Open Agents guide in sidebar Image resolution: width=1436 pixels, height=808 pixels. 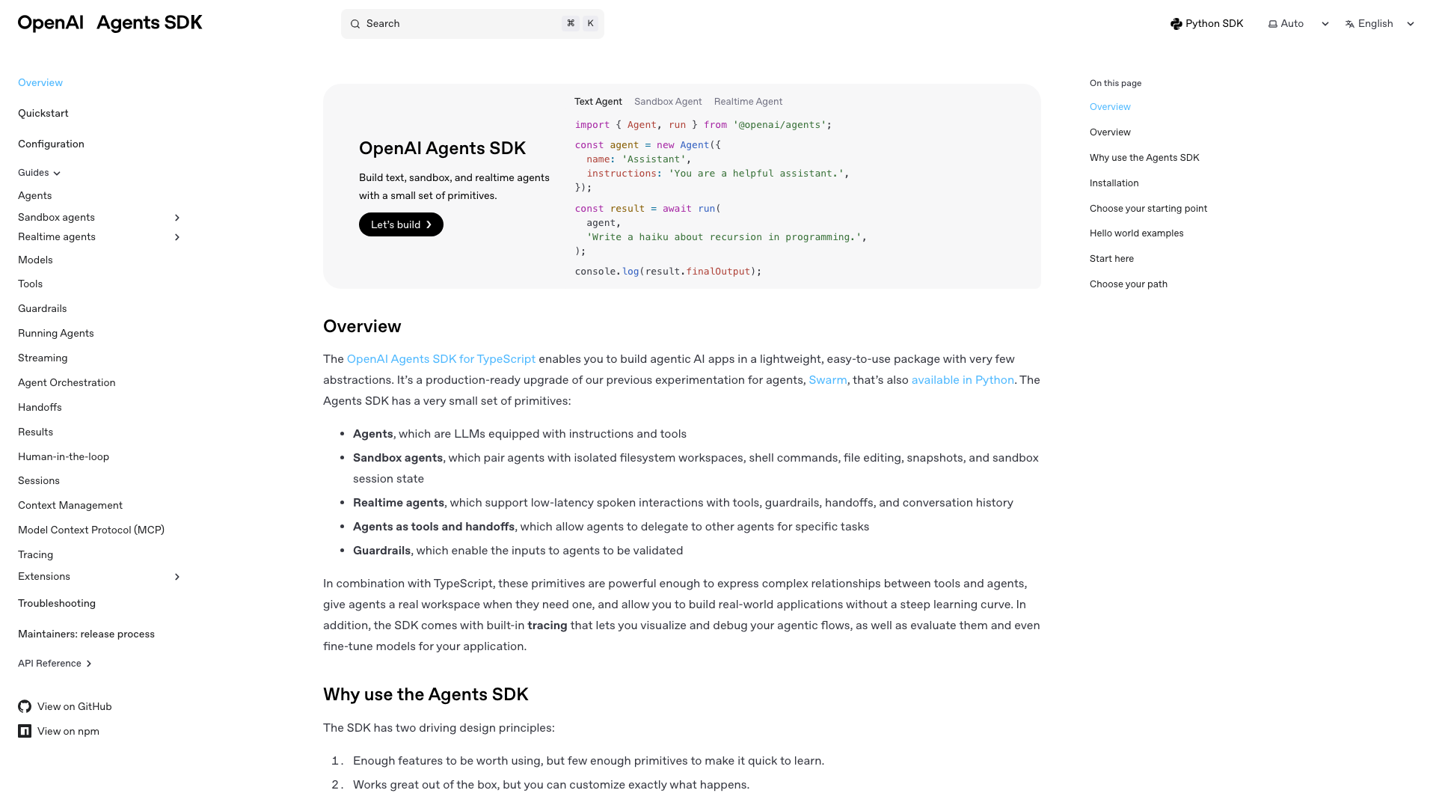pos(35,195)
